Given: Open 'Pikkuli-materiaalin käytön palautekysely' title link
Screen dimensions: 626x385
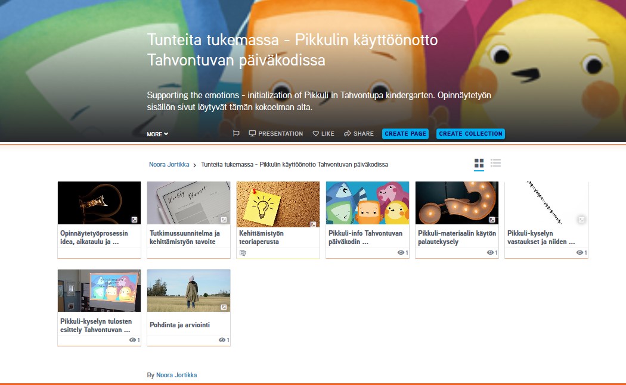Looking at the screenshot, I should tap(457, 237).
